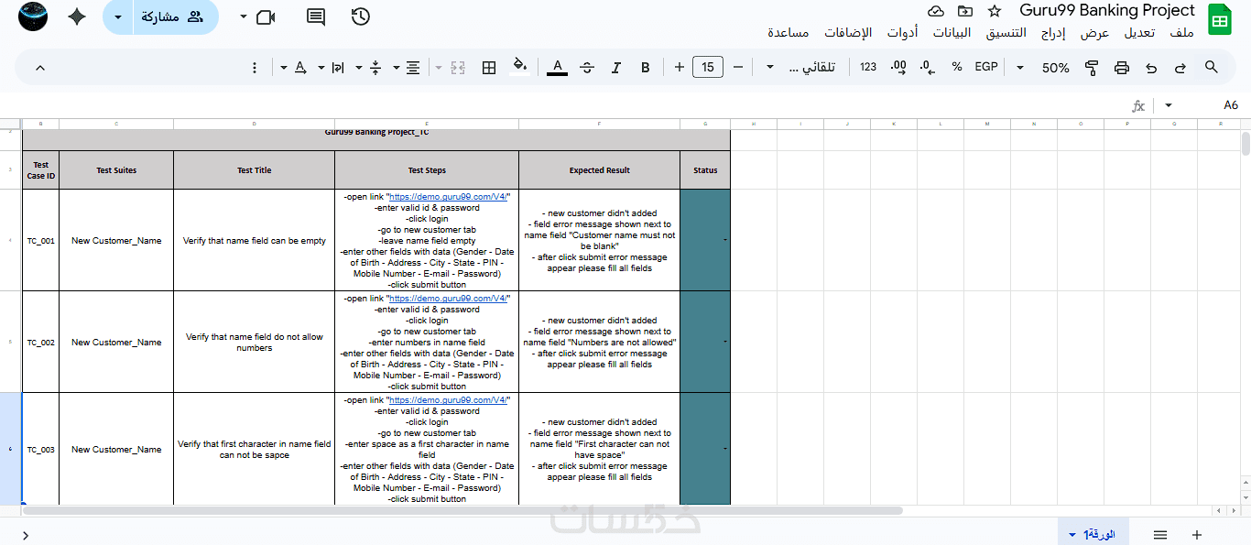
Task: Open the البيانات menu
Action: pyautogui.click(x=952, y=33)
